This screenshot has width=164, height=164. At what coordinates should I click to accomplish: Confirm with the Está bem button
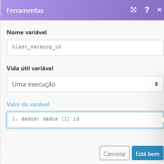click(147, 153)
